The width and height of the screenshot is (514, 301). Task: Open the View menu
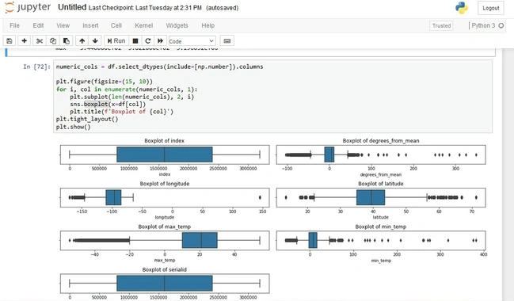point(63,25)
